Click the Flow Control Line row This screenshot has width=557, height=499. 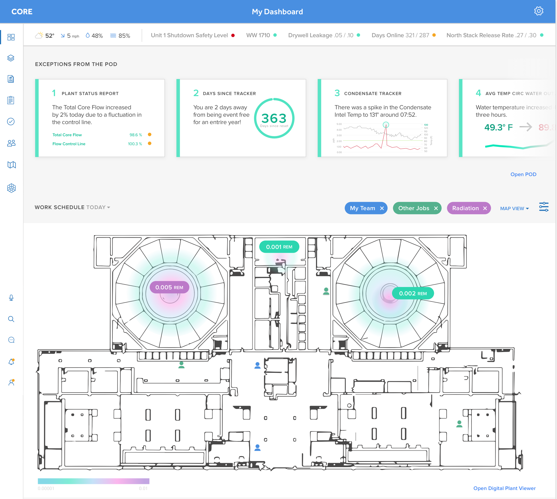pyautogui.click(x=102, y=144)
